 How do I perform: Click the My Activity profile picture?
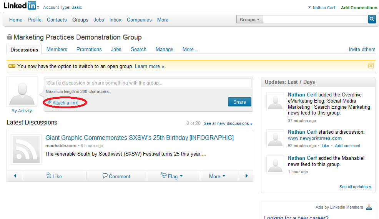[x=22, y=91]
